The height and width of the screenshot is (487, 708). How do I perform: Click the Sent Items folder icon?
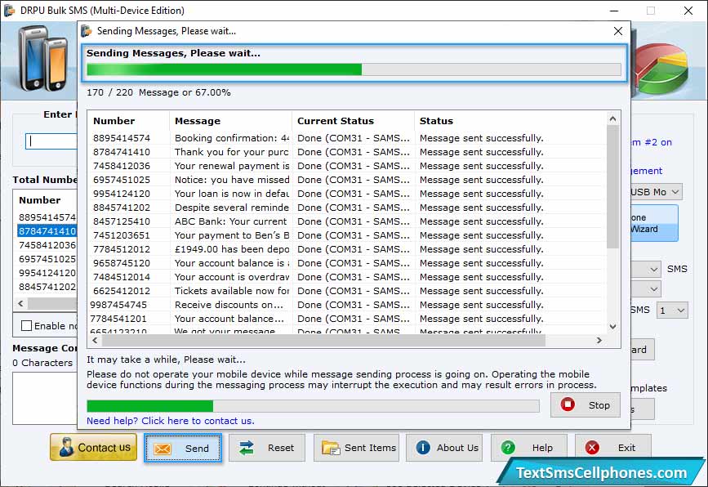point(331,448)
